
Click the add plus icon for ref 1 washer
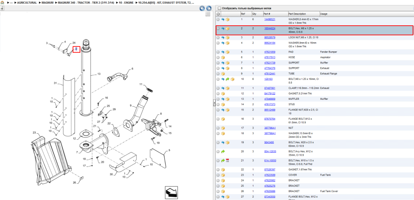click(x=218, y=19)
